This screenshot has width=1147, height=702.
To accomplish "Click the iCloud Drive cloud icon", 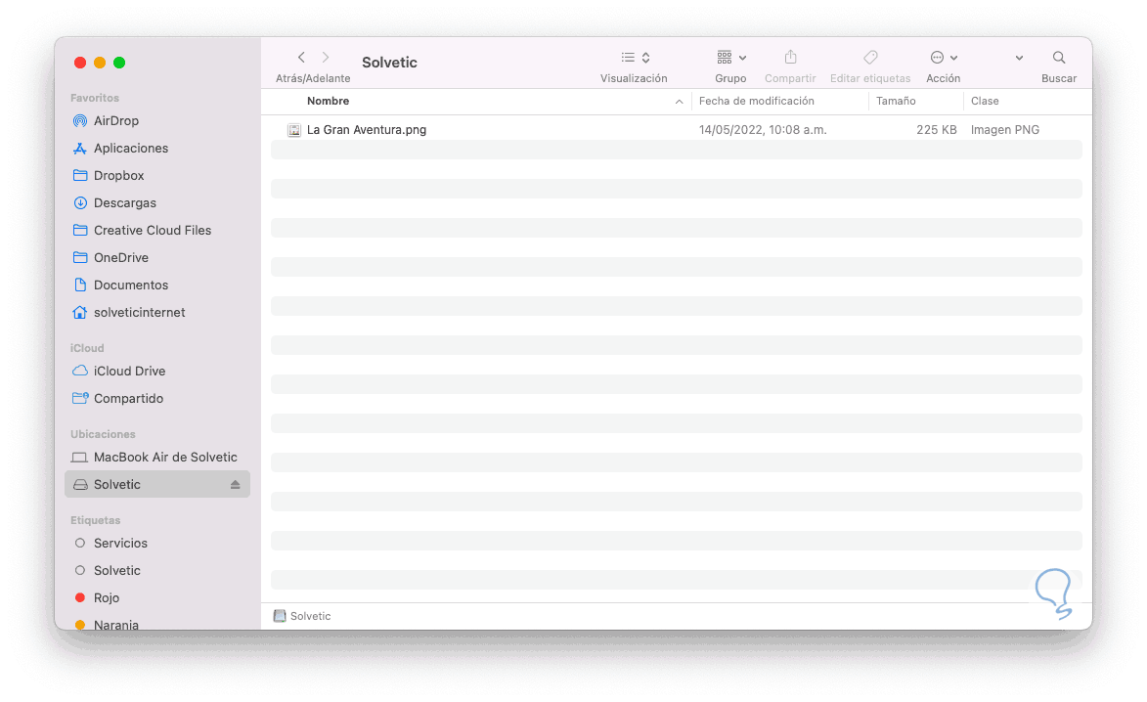I will point(80,371).
